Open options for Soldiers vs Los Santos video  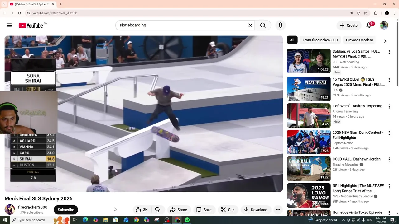coord(389,52)
